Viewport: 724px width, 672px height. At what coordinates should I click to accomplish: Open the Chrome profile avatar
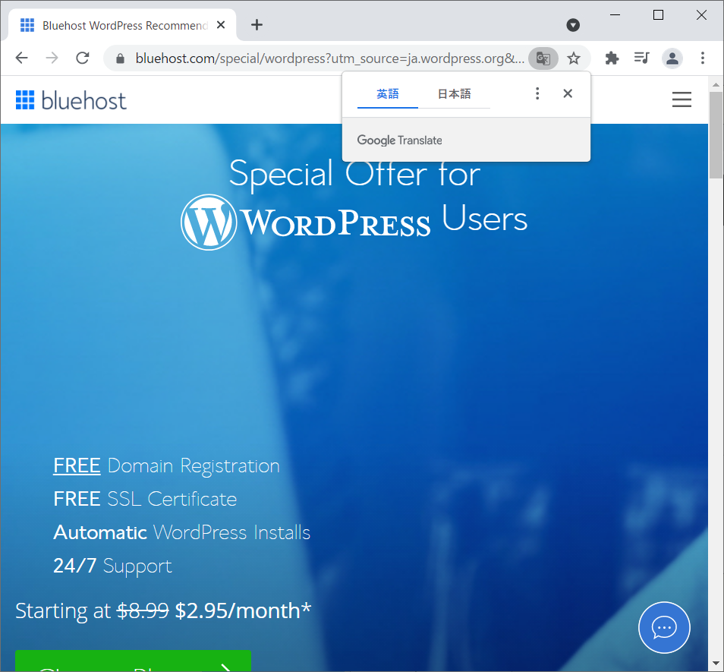tap(672, 58)
